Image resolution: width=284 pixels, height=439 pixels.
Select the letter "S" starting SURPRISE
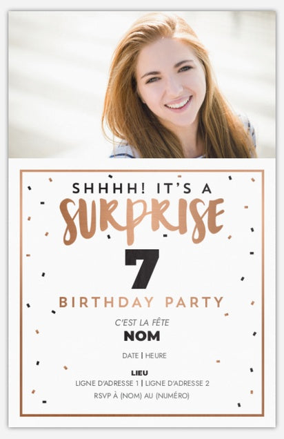coord(70,222)
